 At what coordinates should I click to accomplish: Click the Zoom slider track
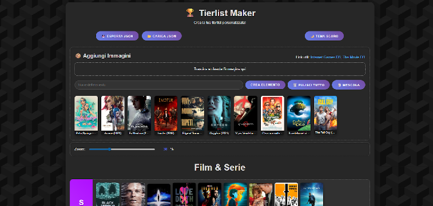[x=122, y=150]
